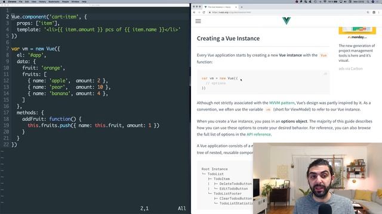
Task: Click the el: '#app' line in editor
Action: [32, 55]
